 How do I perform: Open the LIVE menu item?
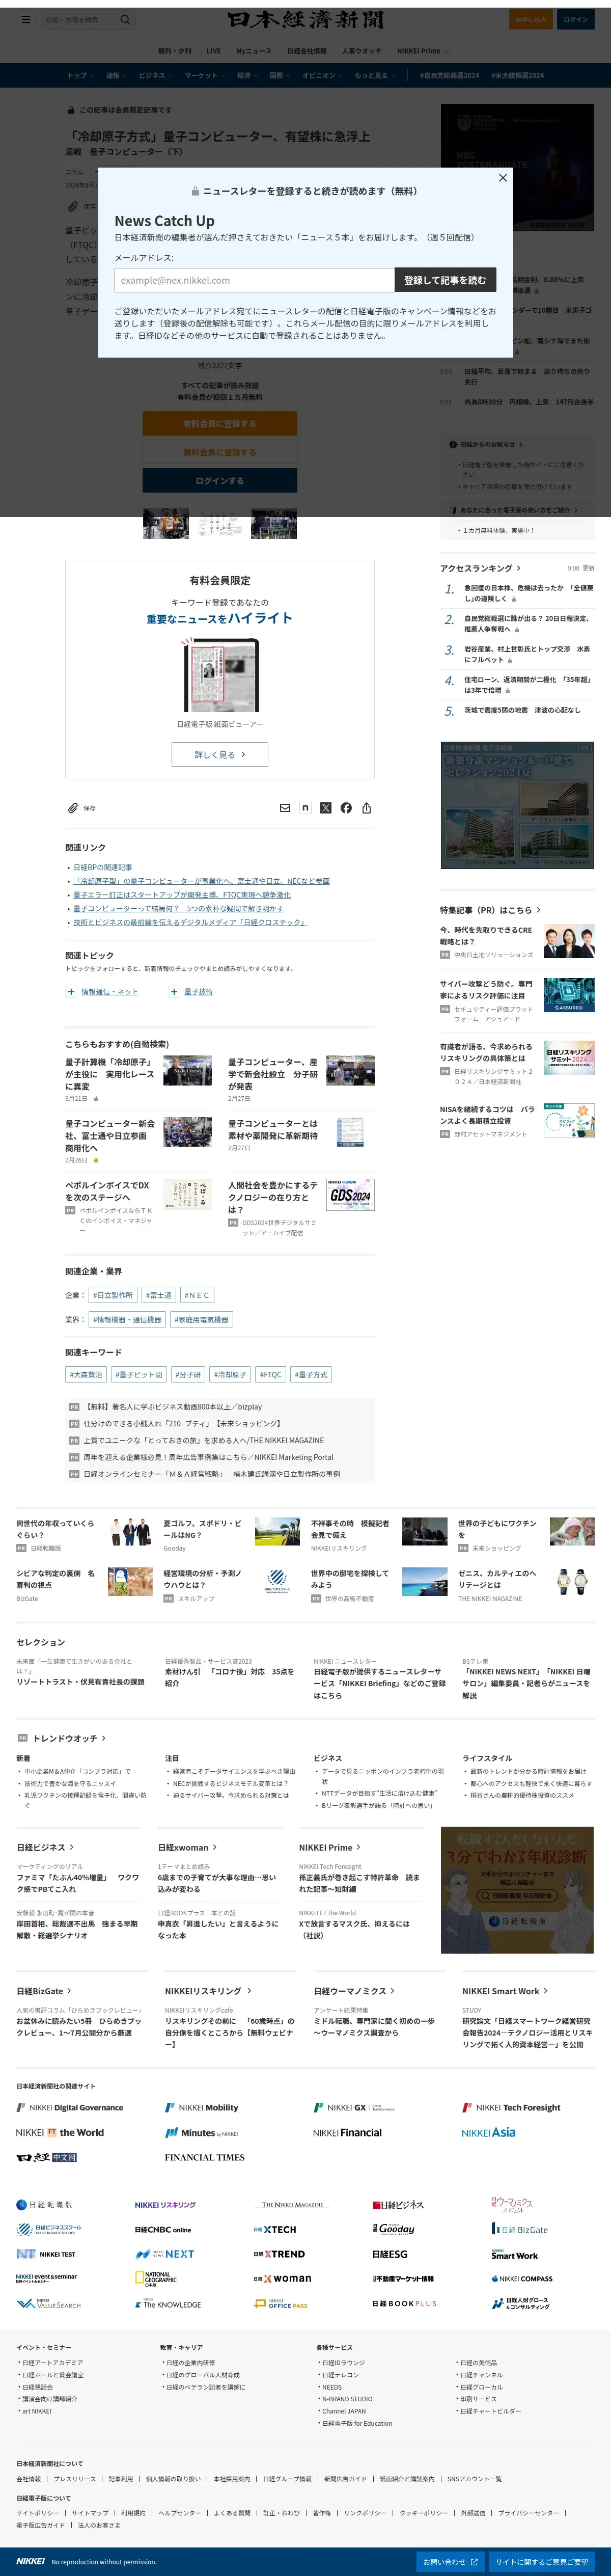click(x=214, y=51)
